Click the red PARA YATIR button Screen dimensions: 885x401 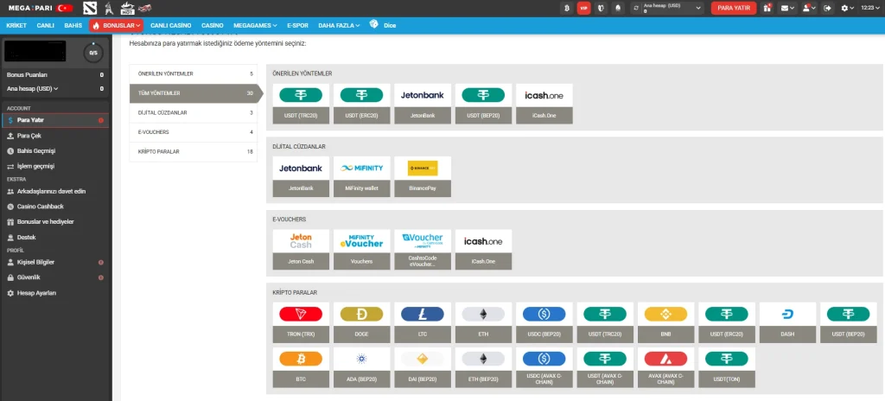[x=734, y=8]
